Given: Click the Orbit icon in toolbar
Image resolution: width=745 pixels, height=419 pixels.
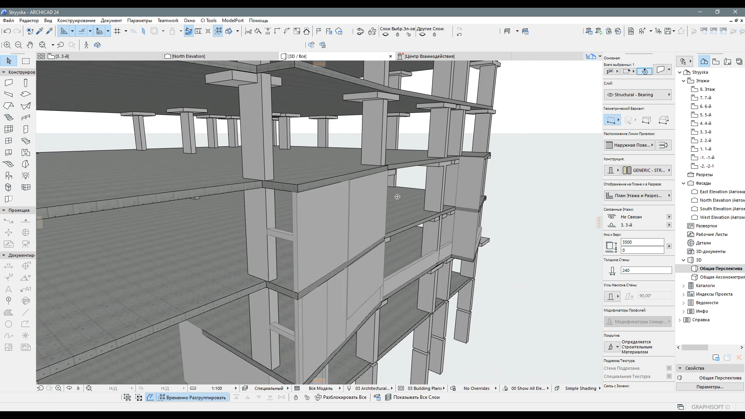Looking at the screenshot, I should point(97,45).
